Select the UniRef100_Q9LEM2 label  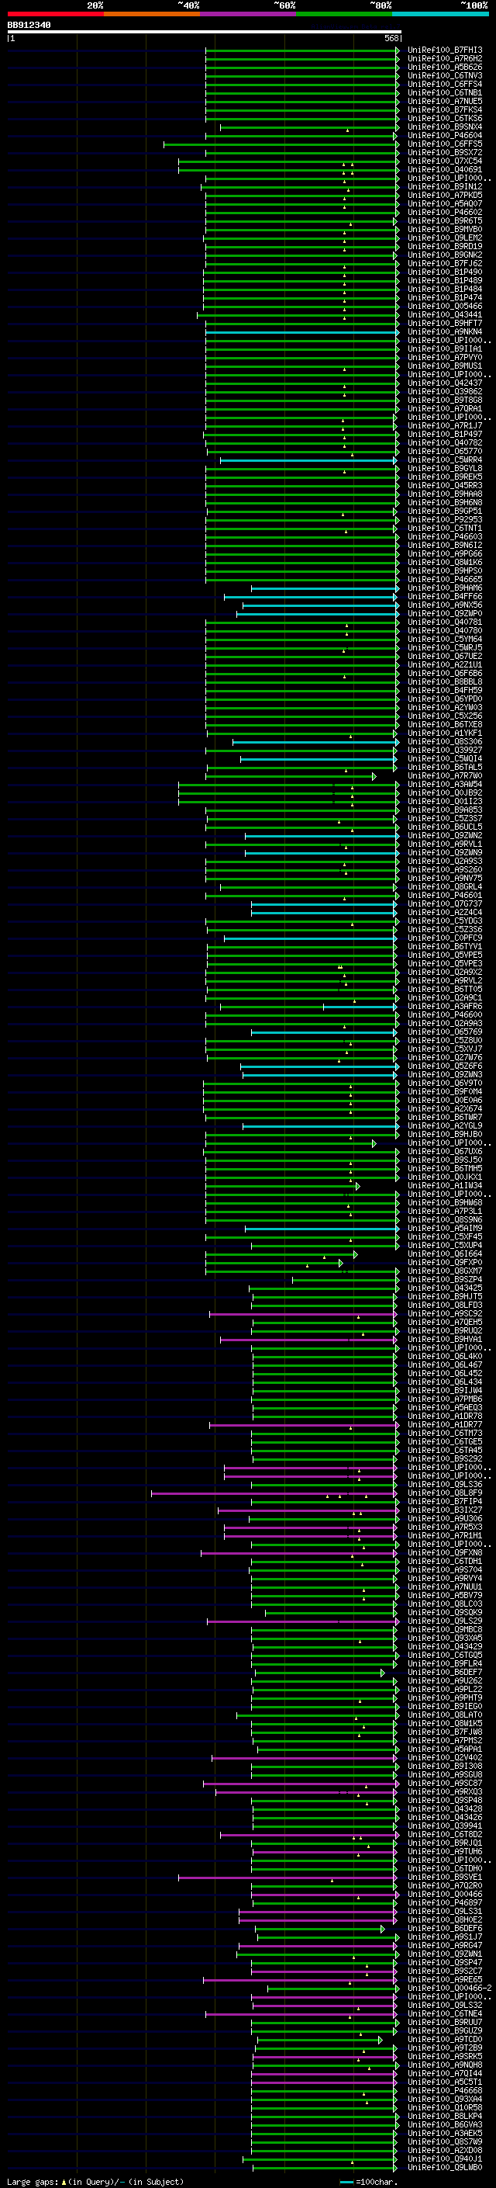tap(445, 238)
